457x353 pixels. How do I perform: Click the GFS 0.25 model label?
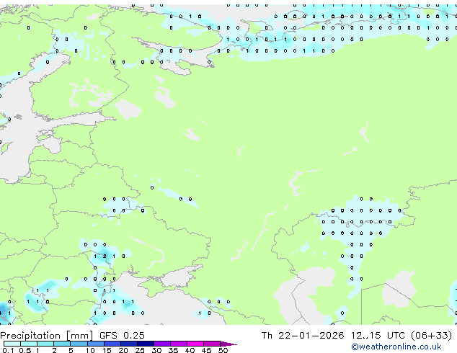click(x=122, y=336)
